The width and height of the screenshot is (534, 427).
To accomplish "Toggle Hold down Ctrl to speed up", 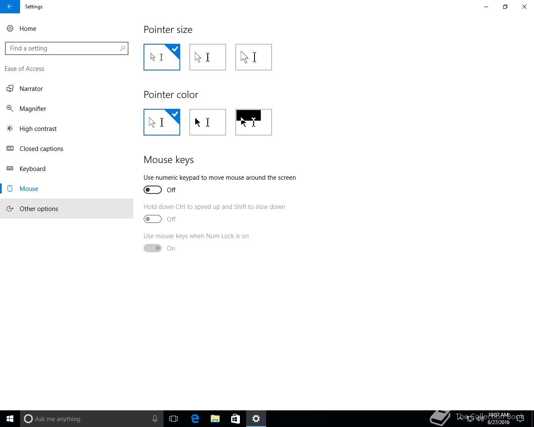I will pos(153,219).
